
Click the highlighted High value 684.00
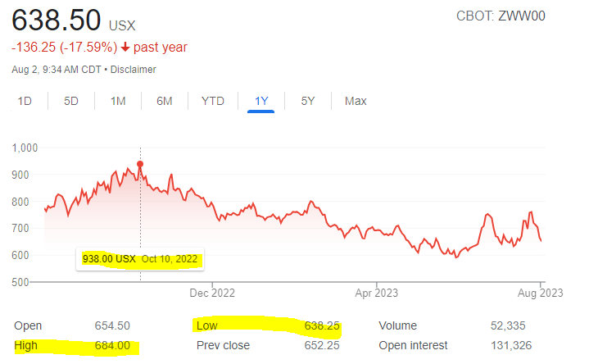pyautogui.click(x=112, y=345)
